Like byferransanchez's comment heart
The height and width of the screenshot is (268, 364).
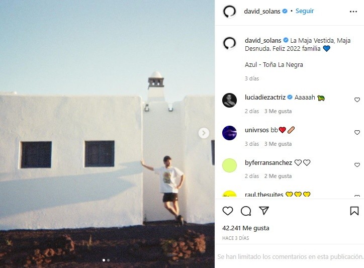pyautogui.click(x=357, y=165)
